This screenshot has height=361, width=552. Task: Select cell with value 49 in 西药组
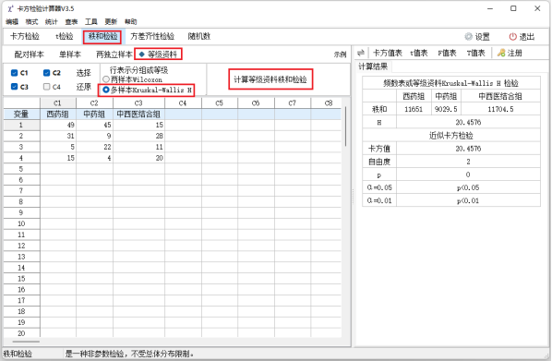tap(58, 125)
